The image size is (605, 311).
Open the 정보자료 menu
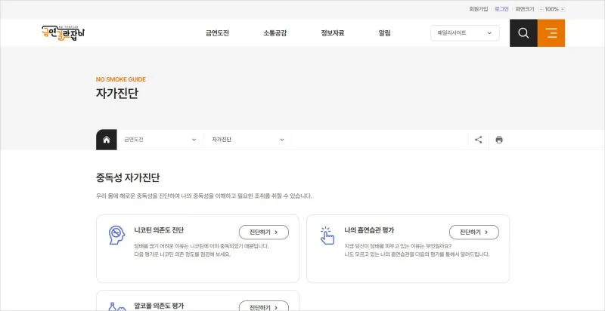pos(333,33)
